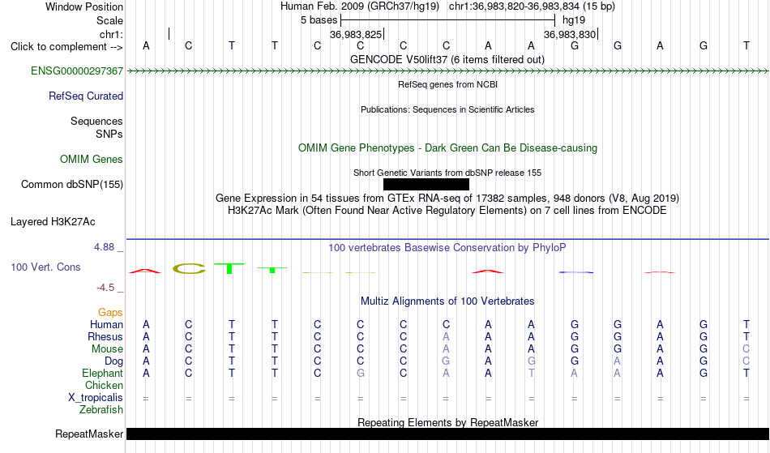Click 'Repeating Elements by RepeatMasker' title

click(x=447, y=422)
